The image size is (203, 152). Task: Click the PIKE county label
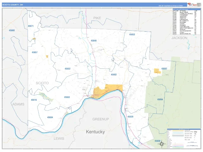97,18
